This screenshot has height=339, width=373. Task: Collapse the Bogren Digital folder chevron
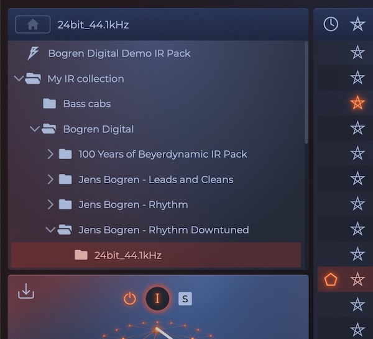pyautogui.click(x=35, y=129)
